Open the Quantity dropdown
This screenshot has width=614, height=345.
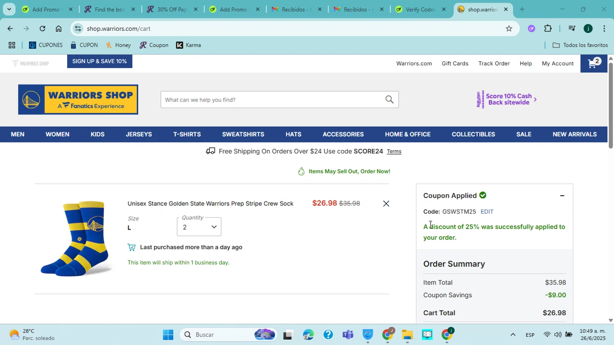[x=199, y=227]
